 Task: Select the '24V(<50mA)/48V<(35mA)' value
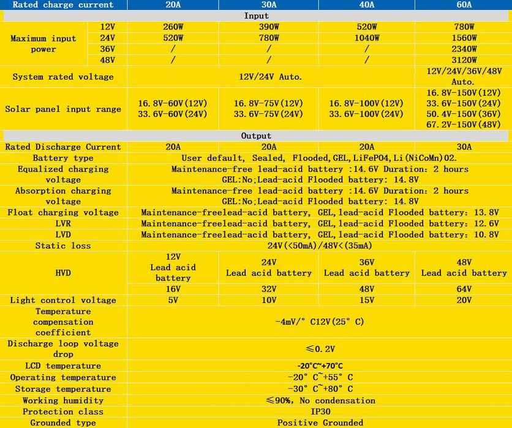(320, 246)
